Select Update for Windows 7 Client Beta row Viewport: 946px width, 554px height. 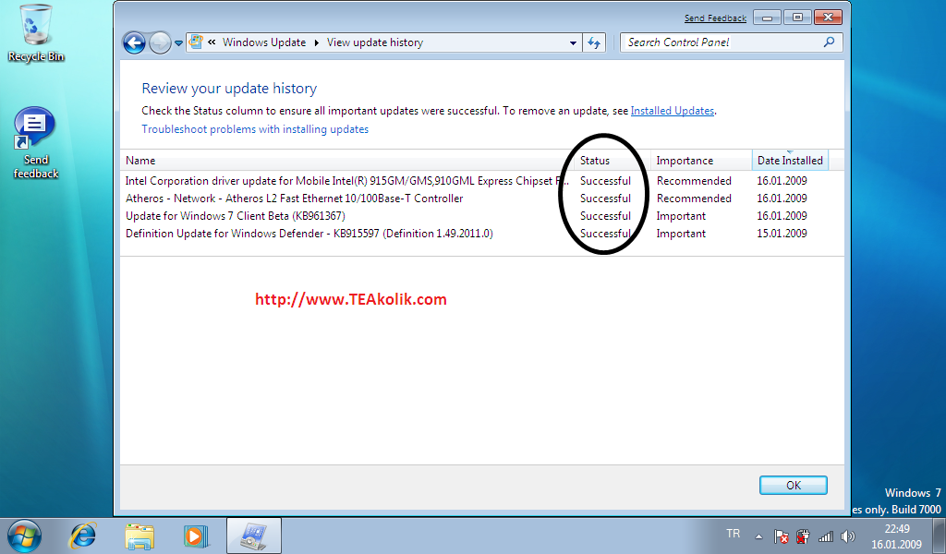point(474,216)
